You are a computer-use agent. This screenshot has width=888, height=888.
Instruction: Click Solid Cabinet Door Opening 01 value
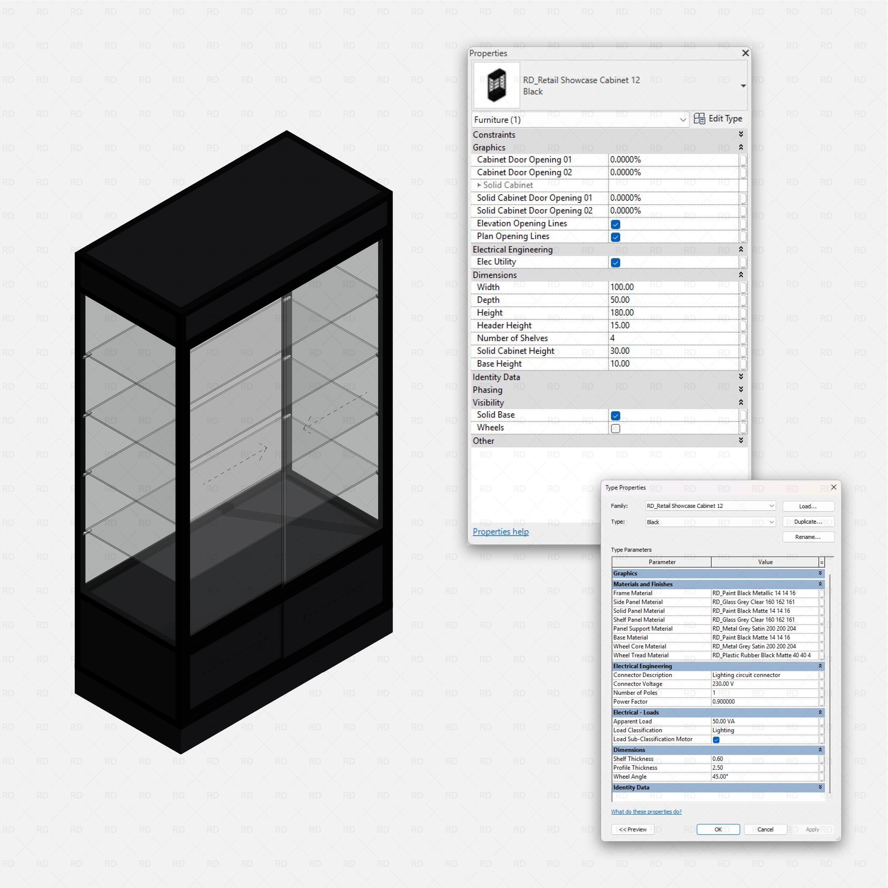point(673,198)
